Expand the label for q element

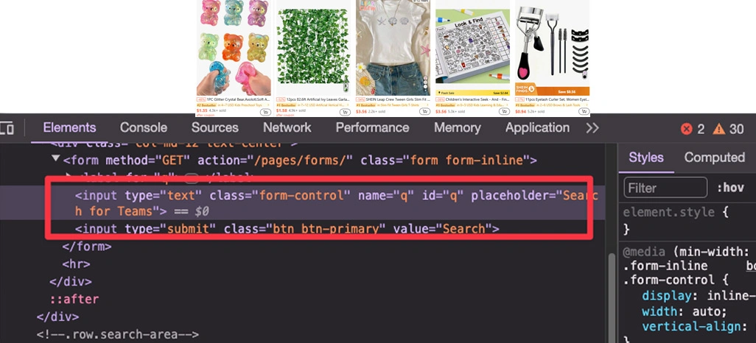coord(68,177)
